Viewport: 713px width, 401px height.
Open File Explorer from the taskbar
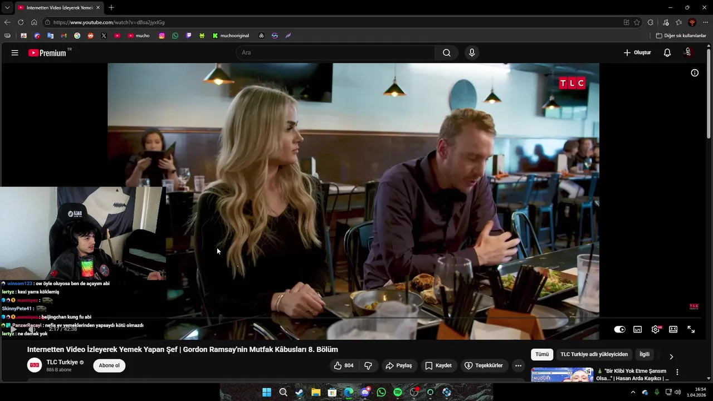click(x=316, y=392)
